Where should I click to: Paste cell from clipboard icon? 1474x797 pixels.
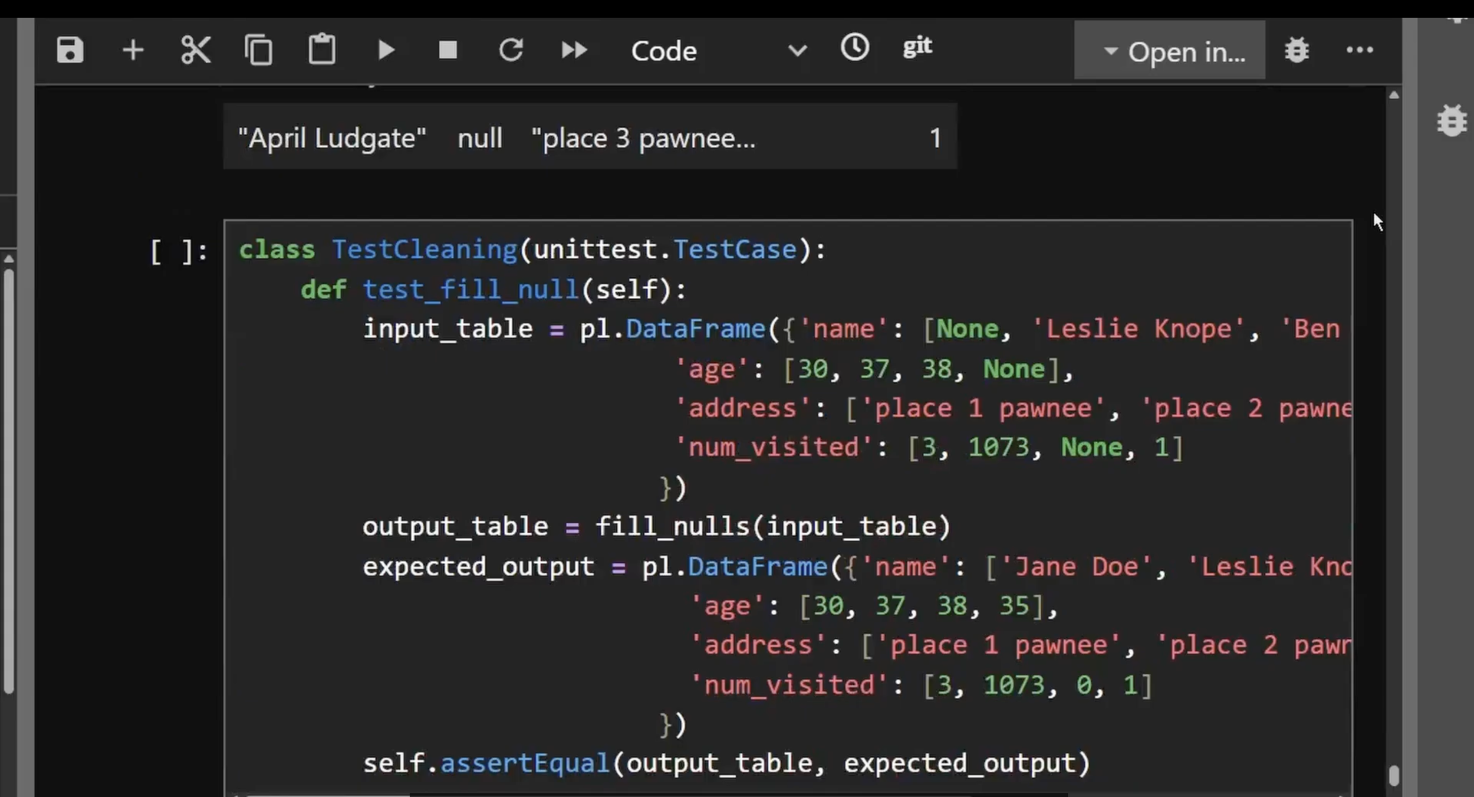click(x=322, y=49)
